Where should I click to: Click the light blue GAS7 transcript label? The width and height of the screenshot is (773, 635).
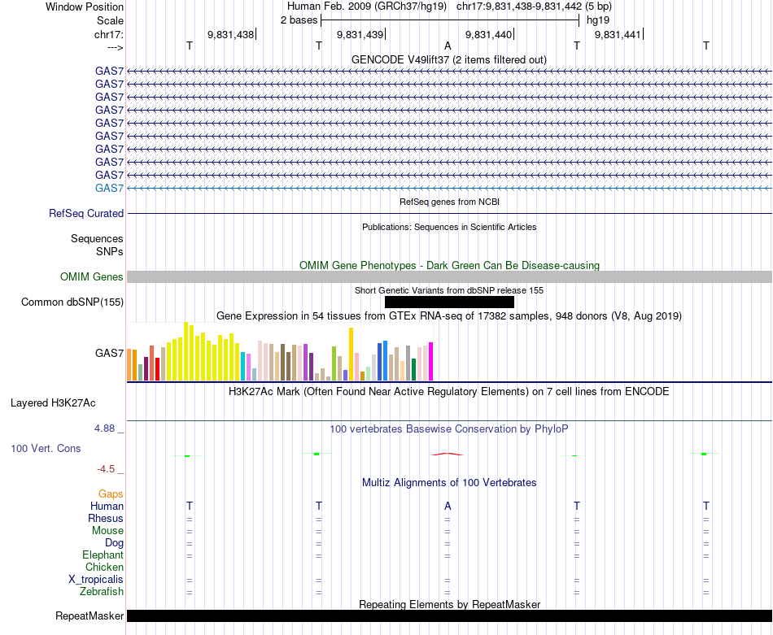point(110,188)
